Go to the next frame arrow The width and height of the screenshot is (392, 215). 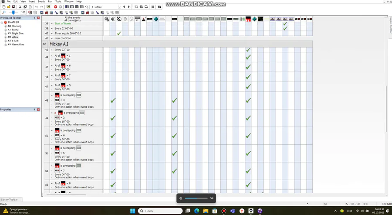(129, 7)
